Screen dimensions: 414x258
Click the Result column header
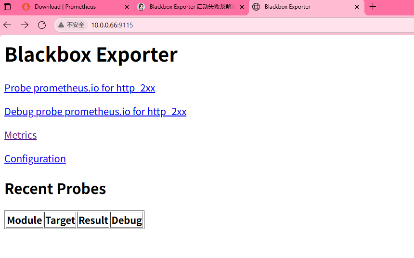pyautogui.click(x=93, y=220)
